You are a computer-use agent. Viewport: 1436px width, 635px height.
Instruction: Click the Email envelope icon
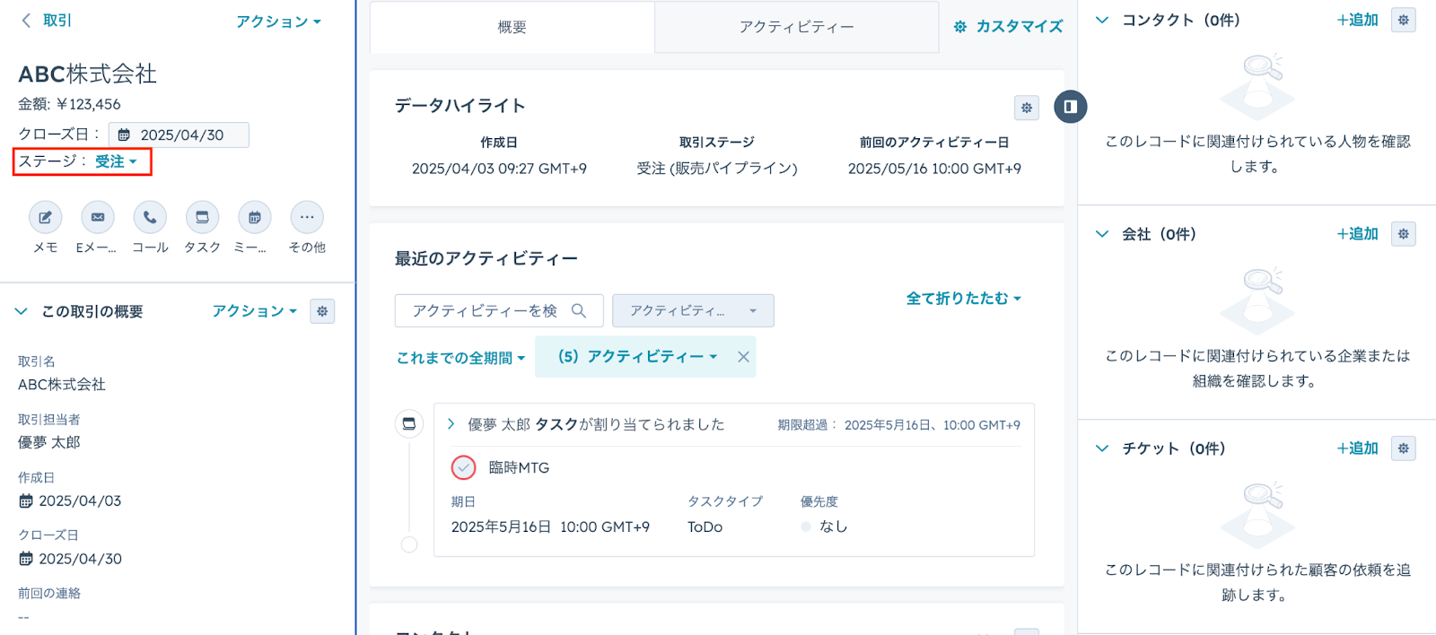click(98, 217)
